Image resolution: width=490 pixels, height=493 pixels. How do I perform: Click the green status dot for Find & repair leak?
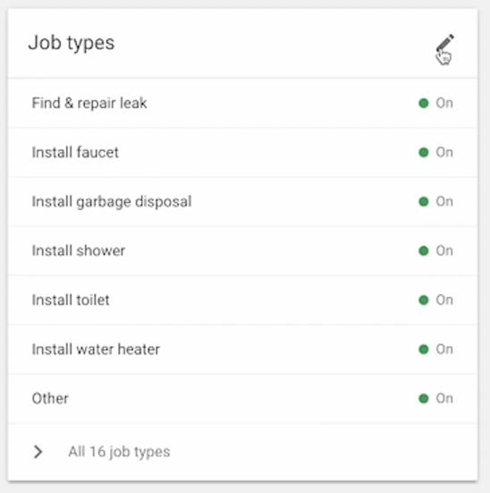(x=424, y=103)
